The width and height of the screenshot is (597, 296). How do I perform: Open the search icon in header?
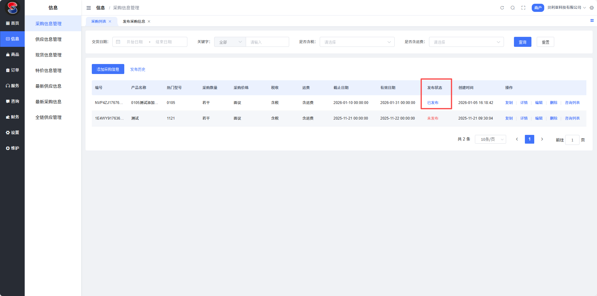[513, 8]
